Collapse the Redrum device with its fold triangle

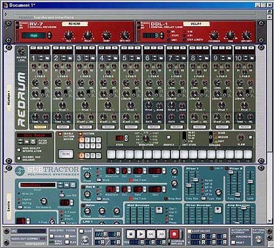(6, 52)
